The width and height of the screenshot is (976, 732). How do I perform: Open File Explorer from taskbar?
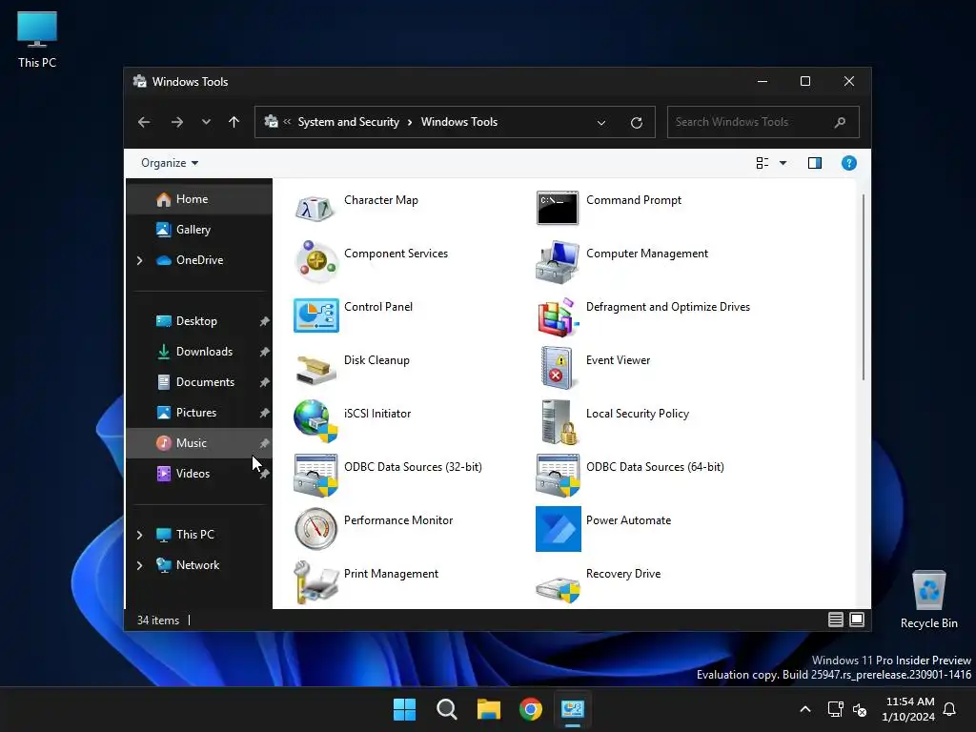coord(489,709)
